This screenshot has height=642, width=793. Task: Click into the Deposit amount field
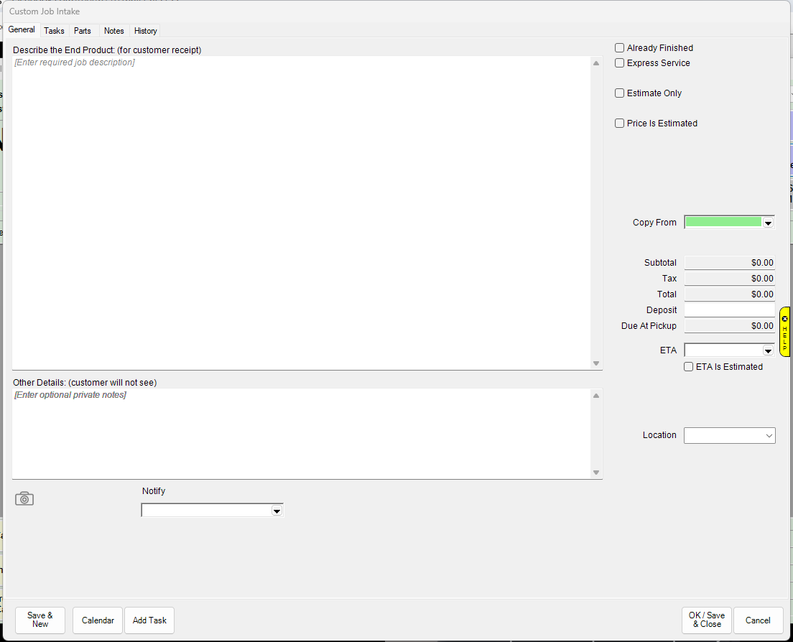[729, 310]
